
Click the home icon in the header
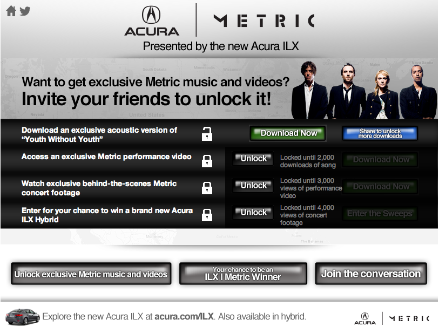coord(11,11)
